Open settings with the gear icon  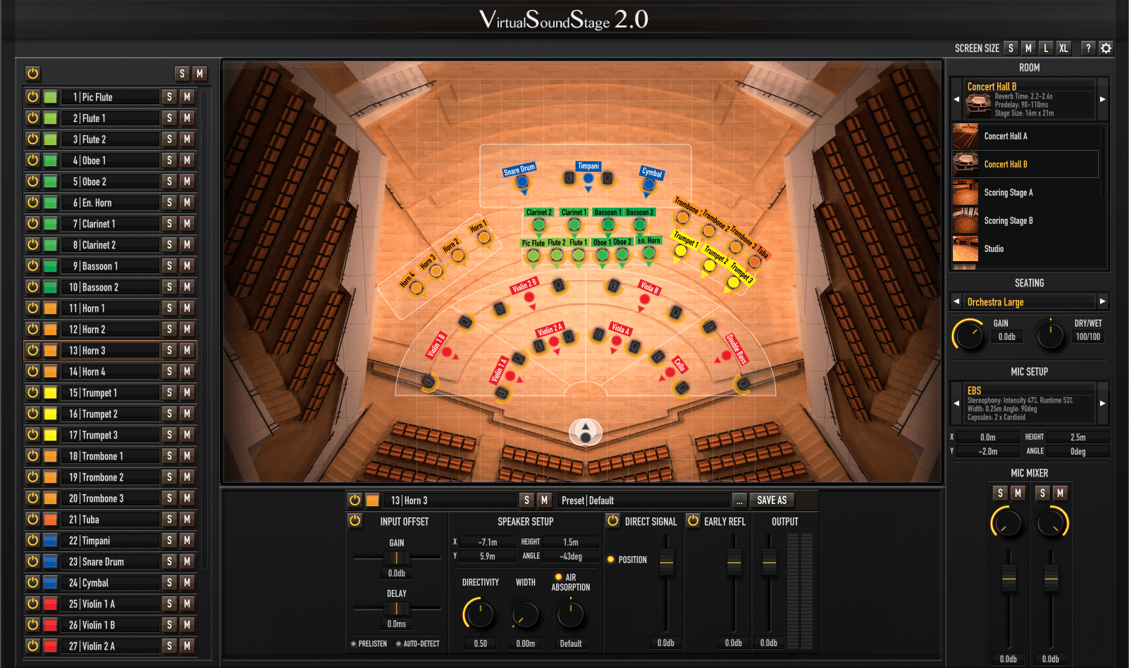click(x=1106, y=48)
